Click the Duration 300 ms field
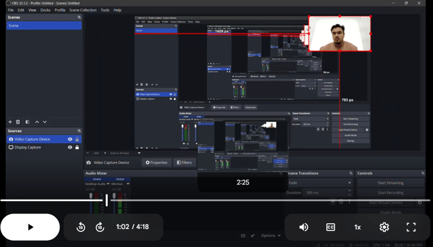 point(324,193)
